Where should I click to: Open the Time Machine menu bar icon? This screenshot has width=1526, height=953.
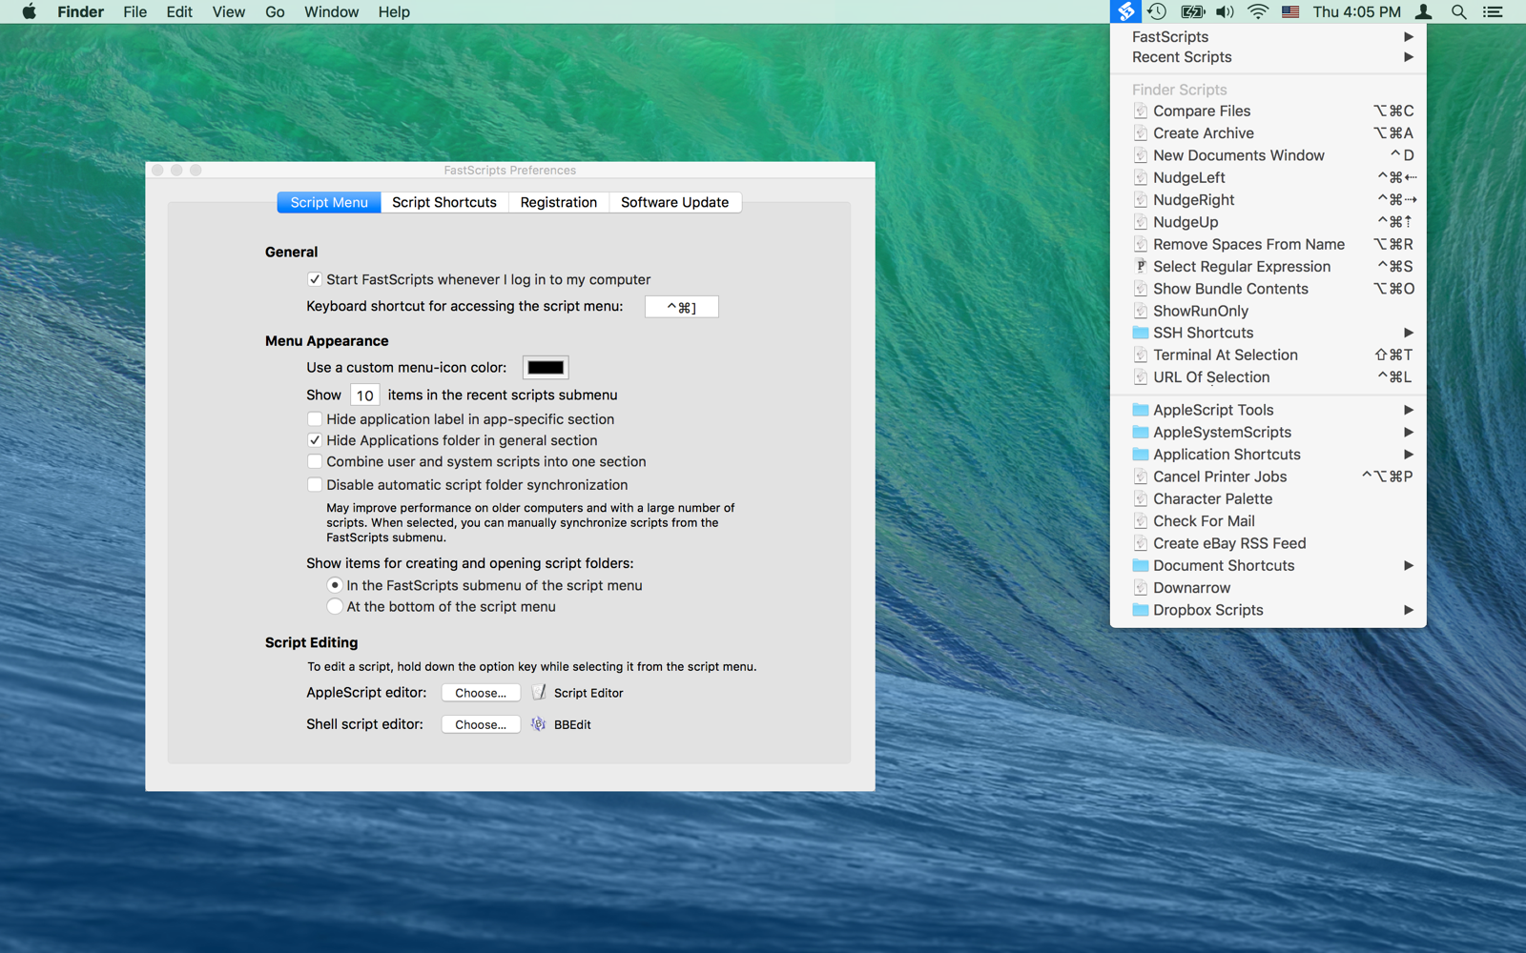tap(1157, 11)
